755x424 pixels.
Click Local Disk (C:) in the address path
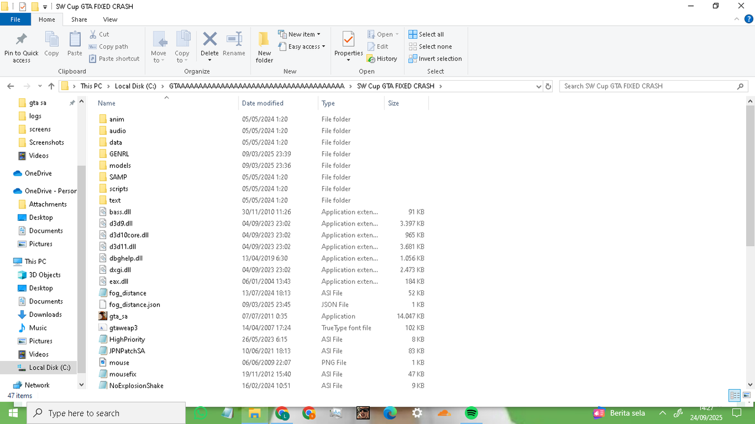click(135, 86)
